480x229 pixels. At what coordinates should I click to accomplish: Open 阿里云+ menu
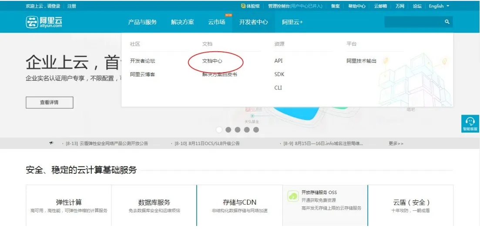[x=292, y=22]
